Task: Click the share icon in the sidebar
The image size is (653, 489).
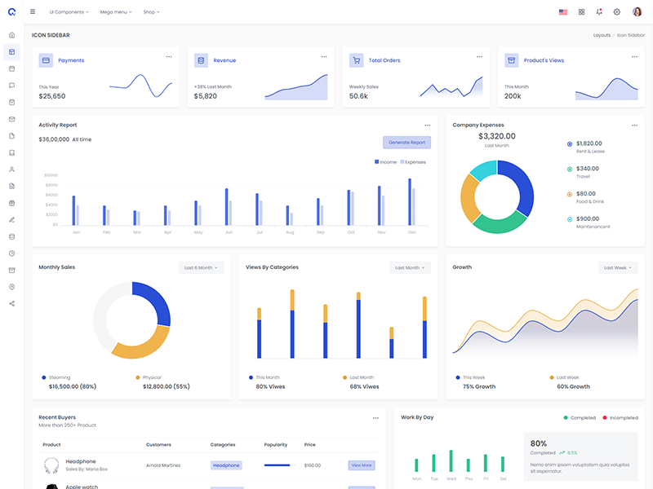Action: [x=11, y=303]
